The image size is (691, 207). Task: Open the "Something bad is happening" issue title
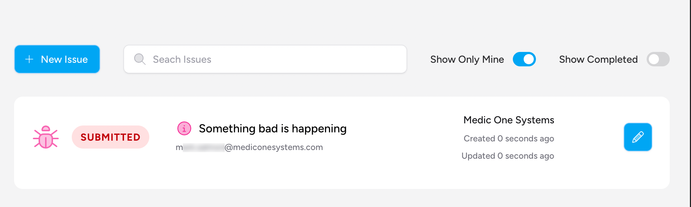click(x=272, y=128)
